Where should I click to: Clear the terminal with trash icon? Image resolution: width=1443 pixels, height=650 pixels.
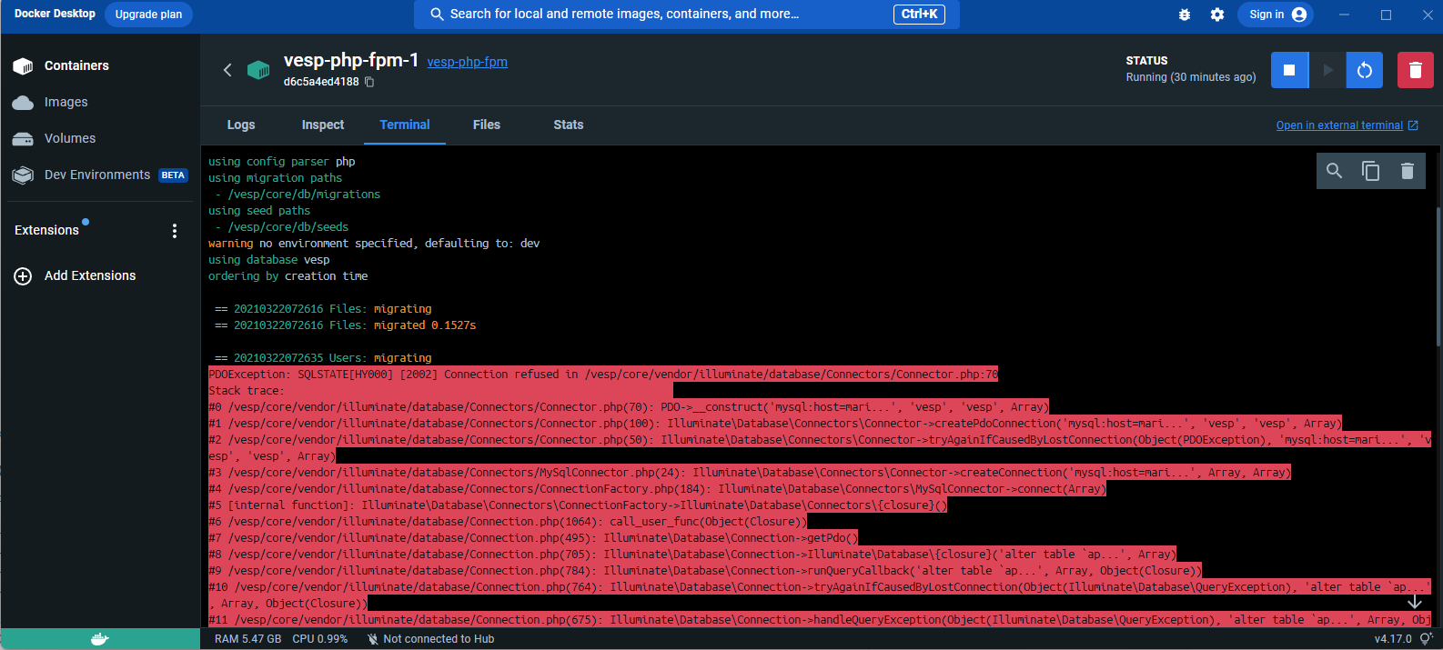(x=1408, y=171)
